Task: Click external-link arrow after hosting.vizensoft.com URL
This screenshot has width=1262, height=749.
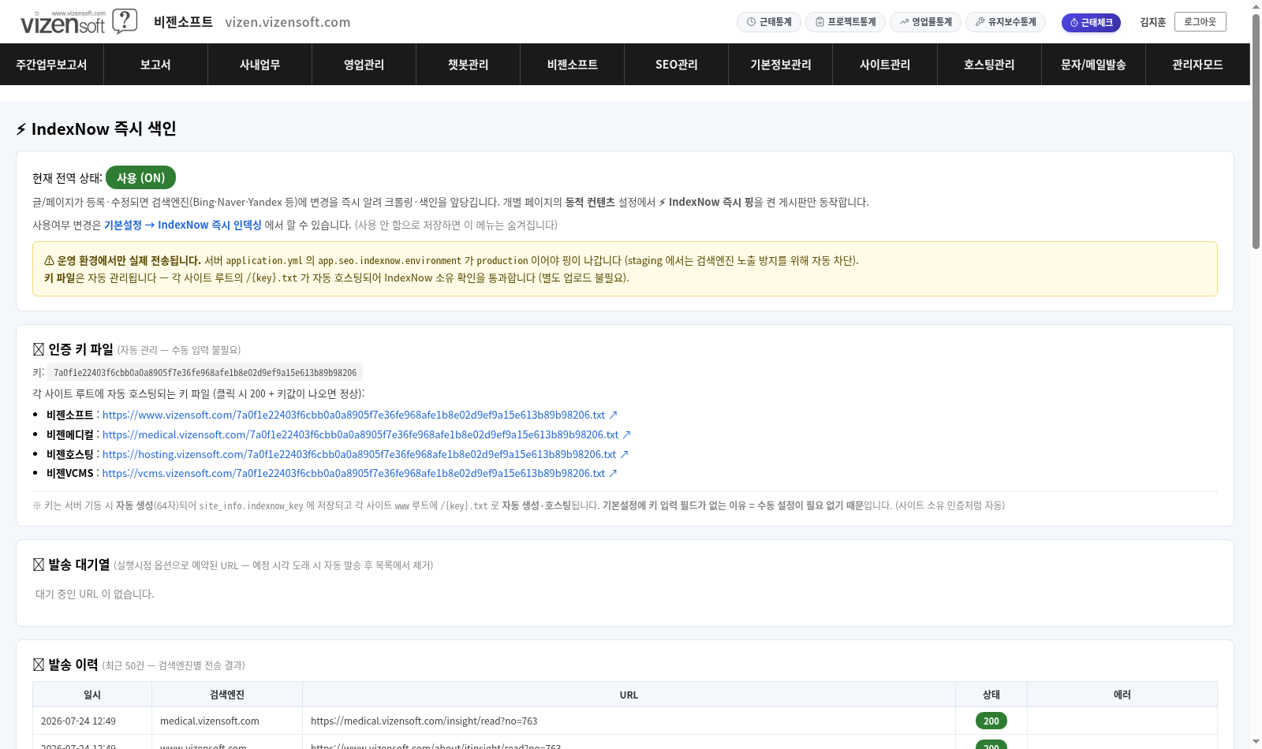Action: (x=624, y=454)
